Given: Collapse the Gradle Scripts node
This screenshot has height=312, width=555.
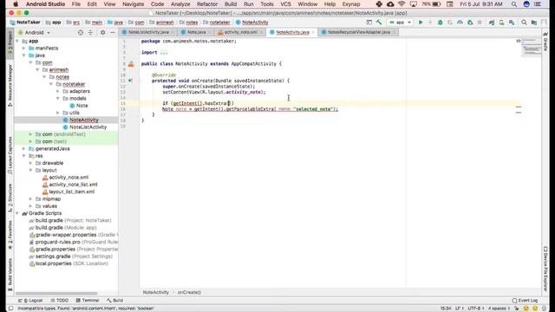Looking at the screenshot, I should [17, 213].
